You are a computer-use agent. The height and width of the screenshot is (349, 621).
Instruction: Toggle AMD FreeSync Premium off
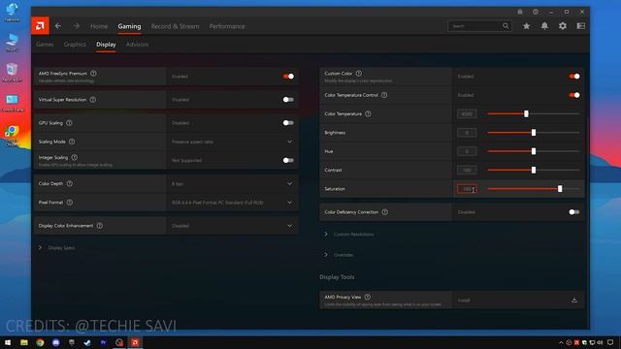pos(288,77)
